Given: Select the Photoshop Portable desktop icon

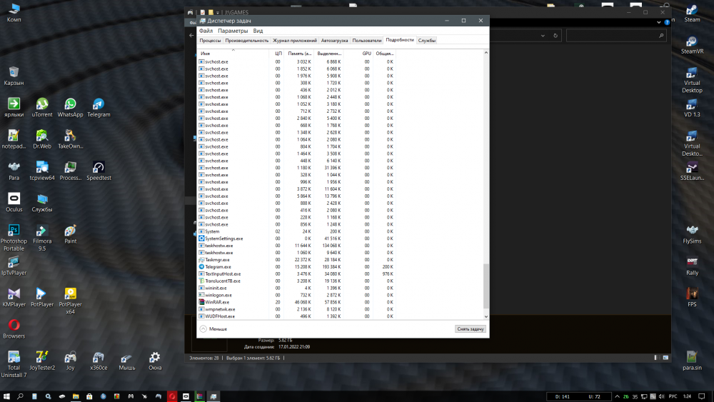Looking at the screenshot, I should click(x=14, y=238).
